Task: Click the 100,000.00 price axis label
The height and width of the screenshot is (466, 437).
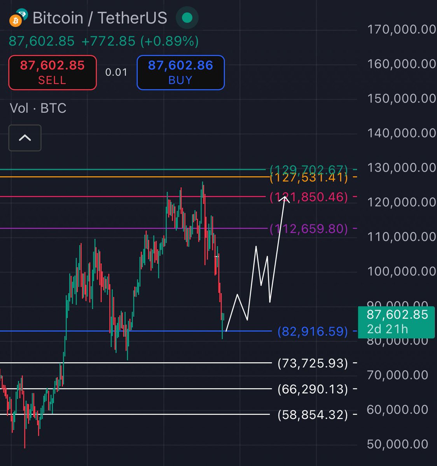Action: click(401, 271)
